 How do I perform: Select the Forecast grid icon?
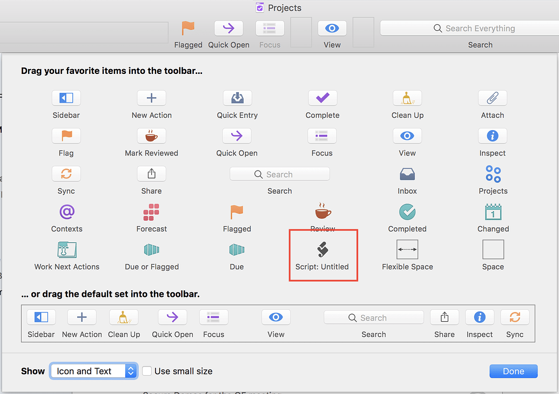pyautogui.click(x=151, y=212)
